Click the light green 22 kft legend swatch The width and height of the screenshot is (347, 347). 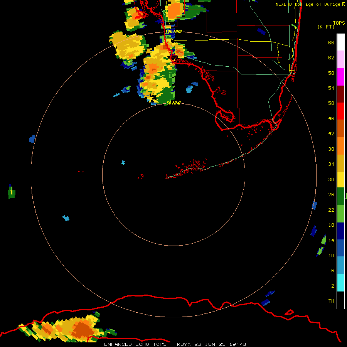click(x=340, y=214)
